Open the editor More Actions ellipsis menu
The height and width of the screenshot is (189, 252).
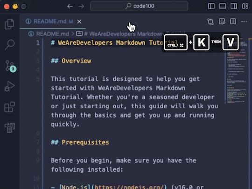(244, 21)
